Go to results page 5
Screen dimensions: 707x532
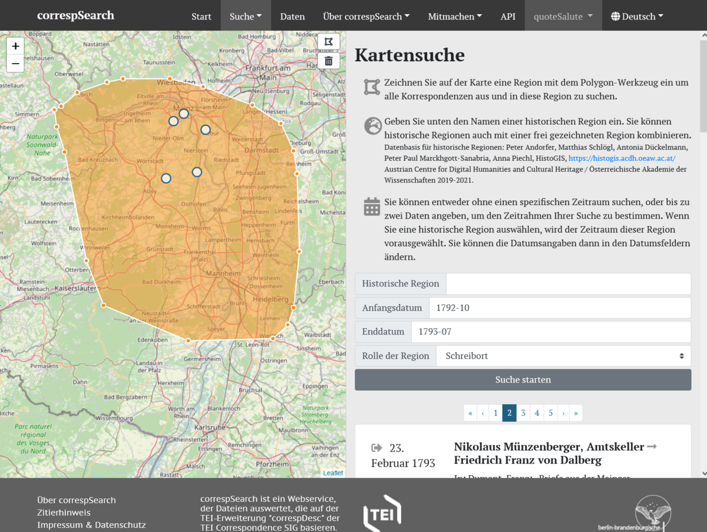(551, 413)
